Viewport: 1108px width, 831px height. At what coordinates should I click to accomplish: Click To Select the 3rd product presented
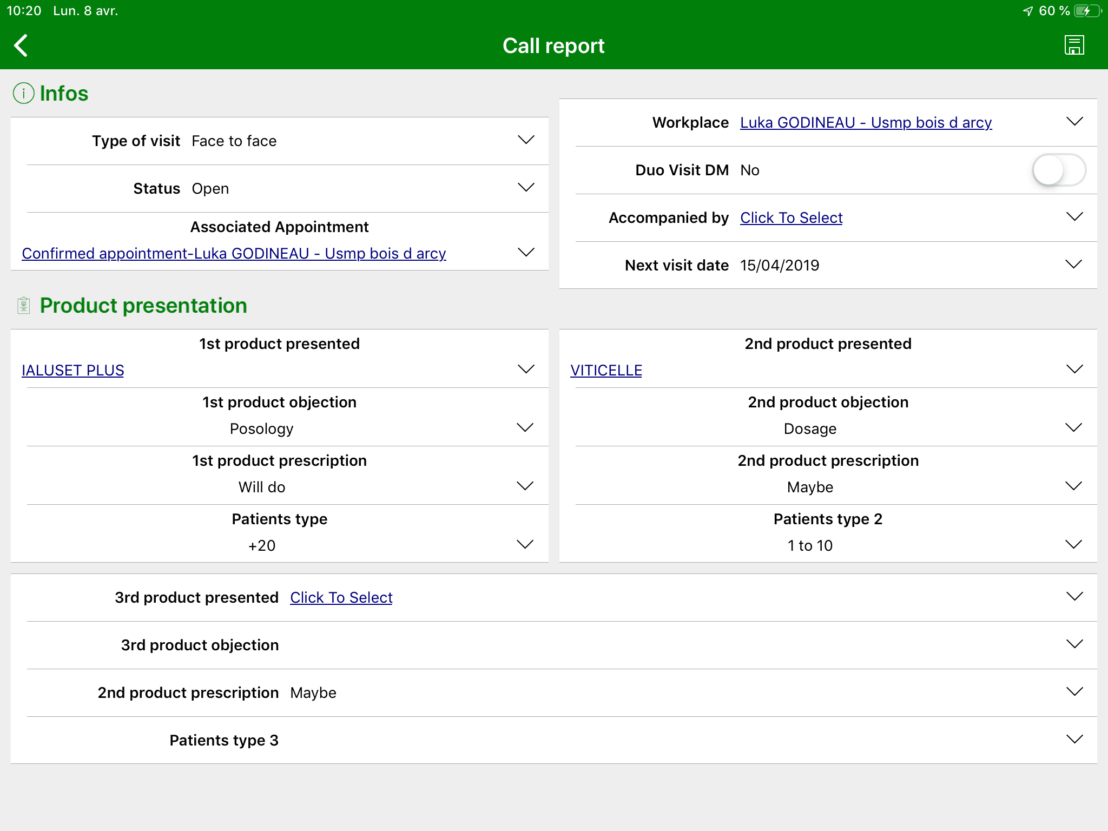(341, 597)
